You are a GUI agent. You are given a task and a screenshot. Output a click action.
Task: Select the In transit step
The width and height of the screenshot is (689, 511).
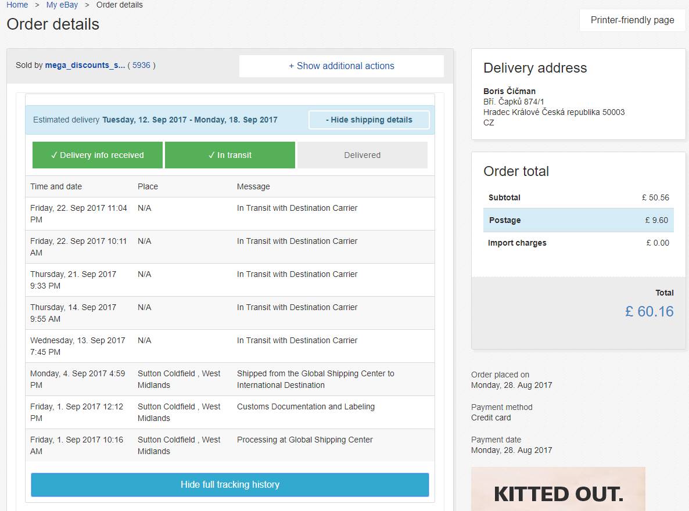(230, 155)
